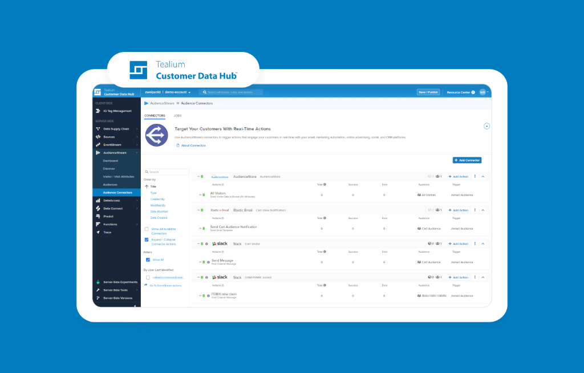The image size is (584, 373).
Task: Click the Save / Publish button
Action: click(428, 92)
